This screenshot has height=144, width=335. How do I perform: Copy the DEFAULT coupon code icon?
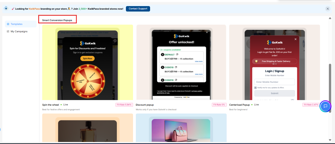pos(177,54)
